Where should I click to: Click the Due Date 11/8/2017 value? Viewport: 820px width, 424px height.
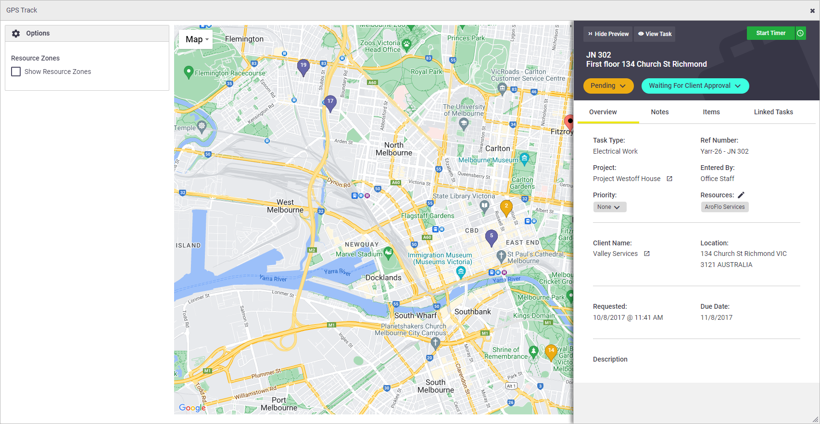(716, 317)
